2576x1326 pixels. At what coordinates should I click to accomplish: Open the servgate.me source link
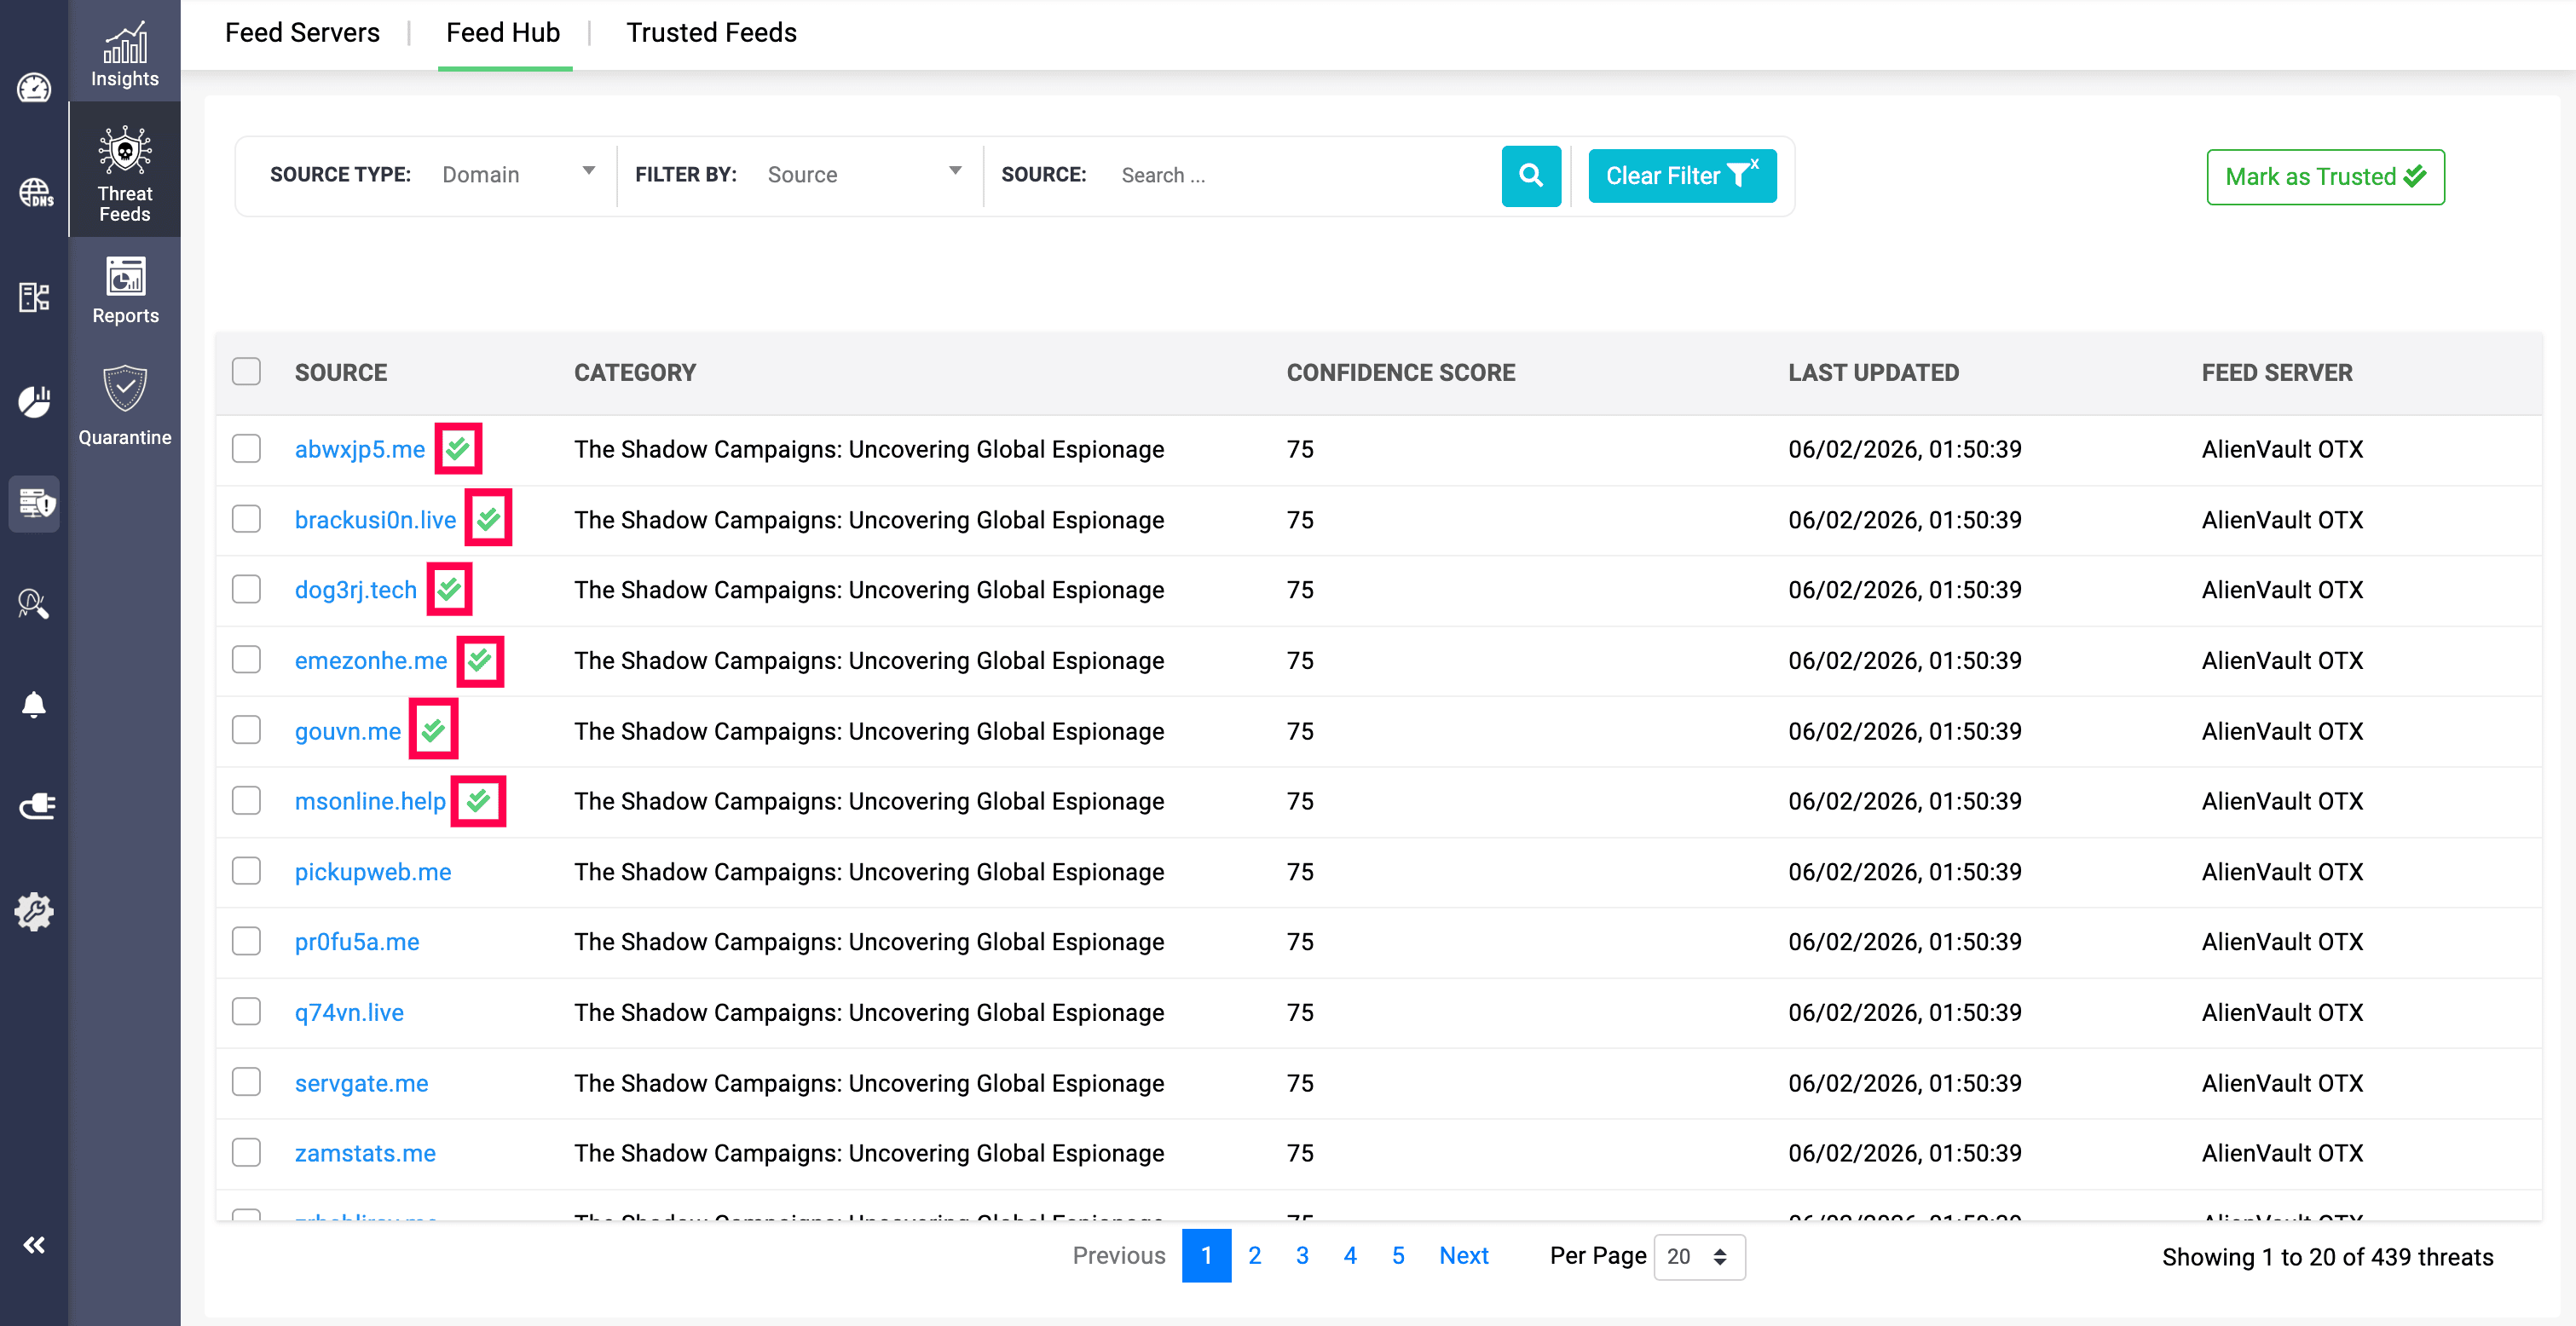[361, 1083]
